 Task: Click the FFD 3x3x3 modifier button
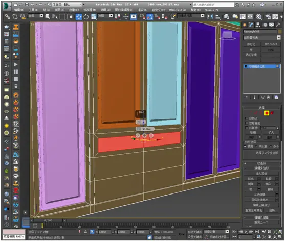point(271,44)
